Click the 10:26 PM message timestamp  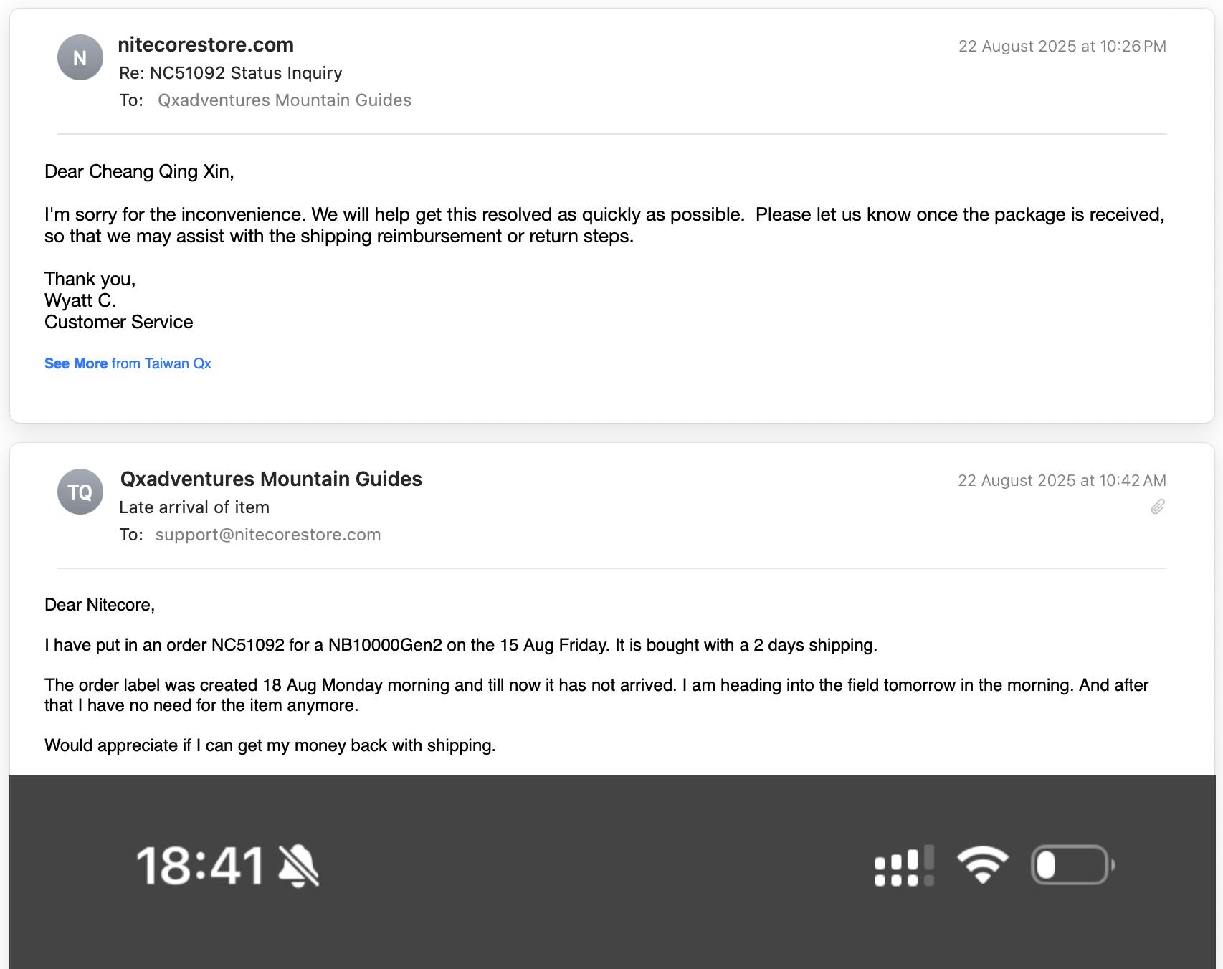coord(1062,46)
